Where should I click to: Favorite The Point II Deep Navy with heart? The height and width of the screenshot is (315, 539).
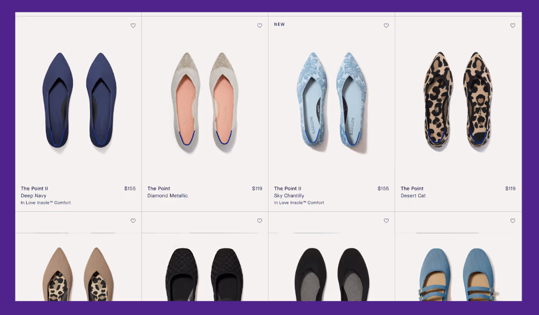click(133, 25)
